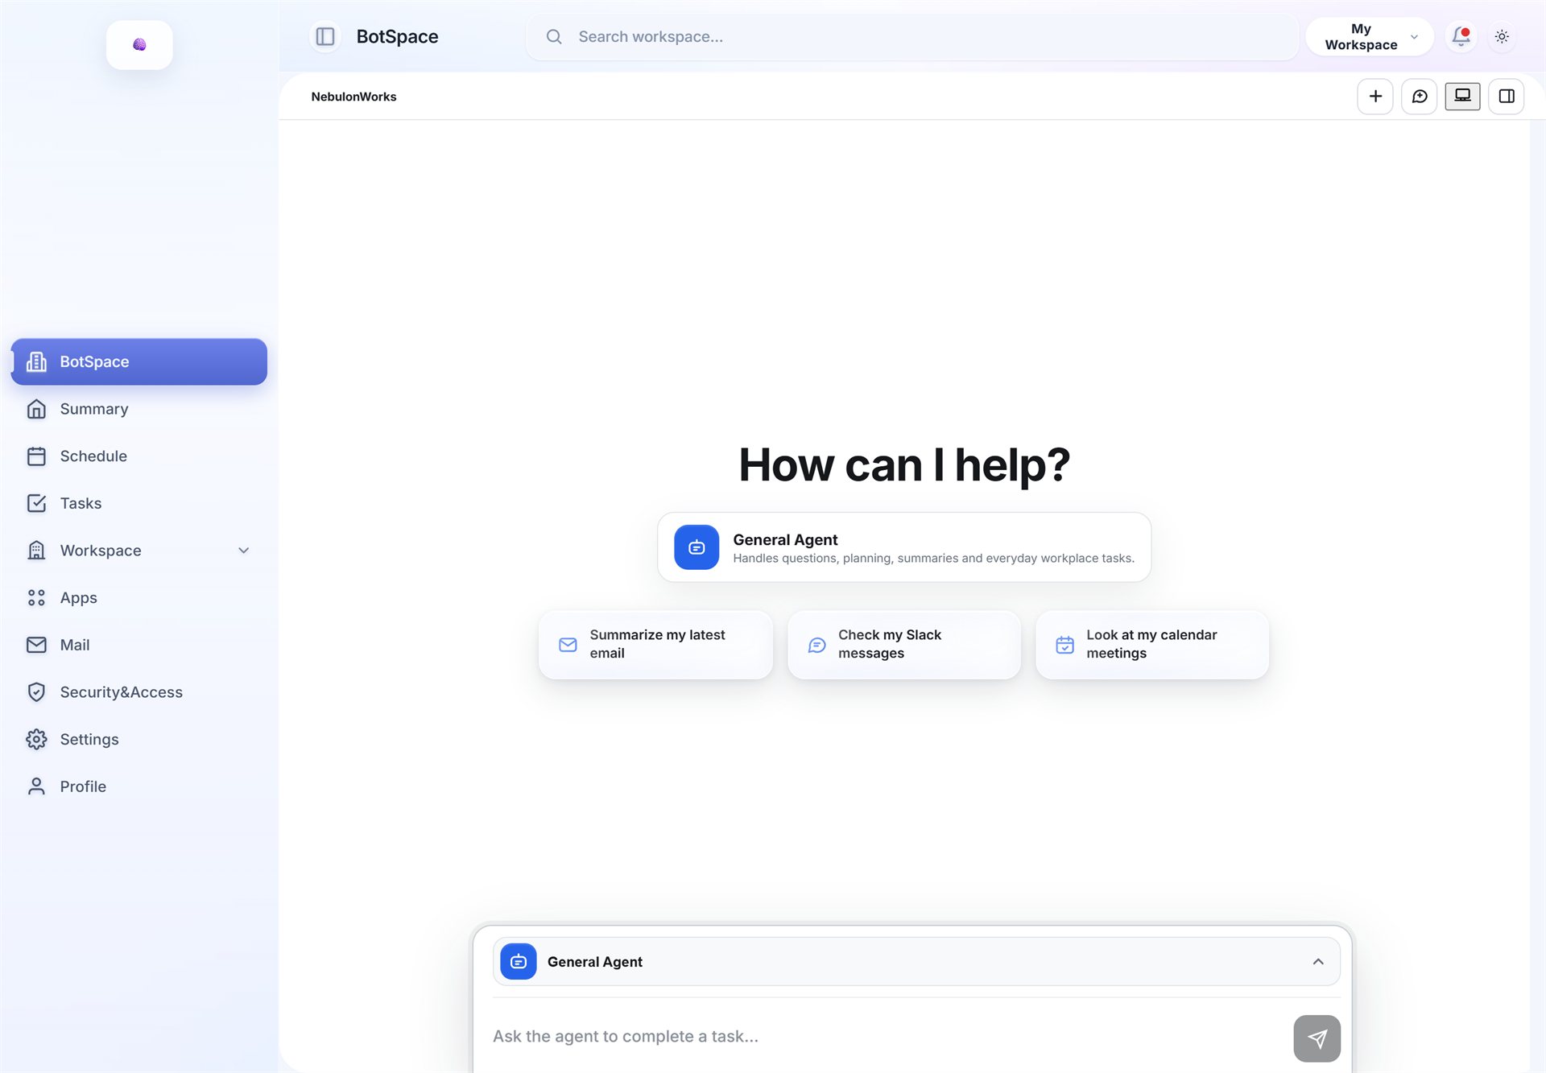Image resolution: width=1546 pixels, height=1073 pixels.
Task: Open Security&Access in the sidebar
Action: [x=139, y=692]
